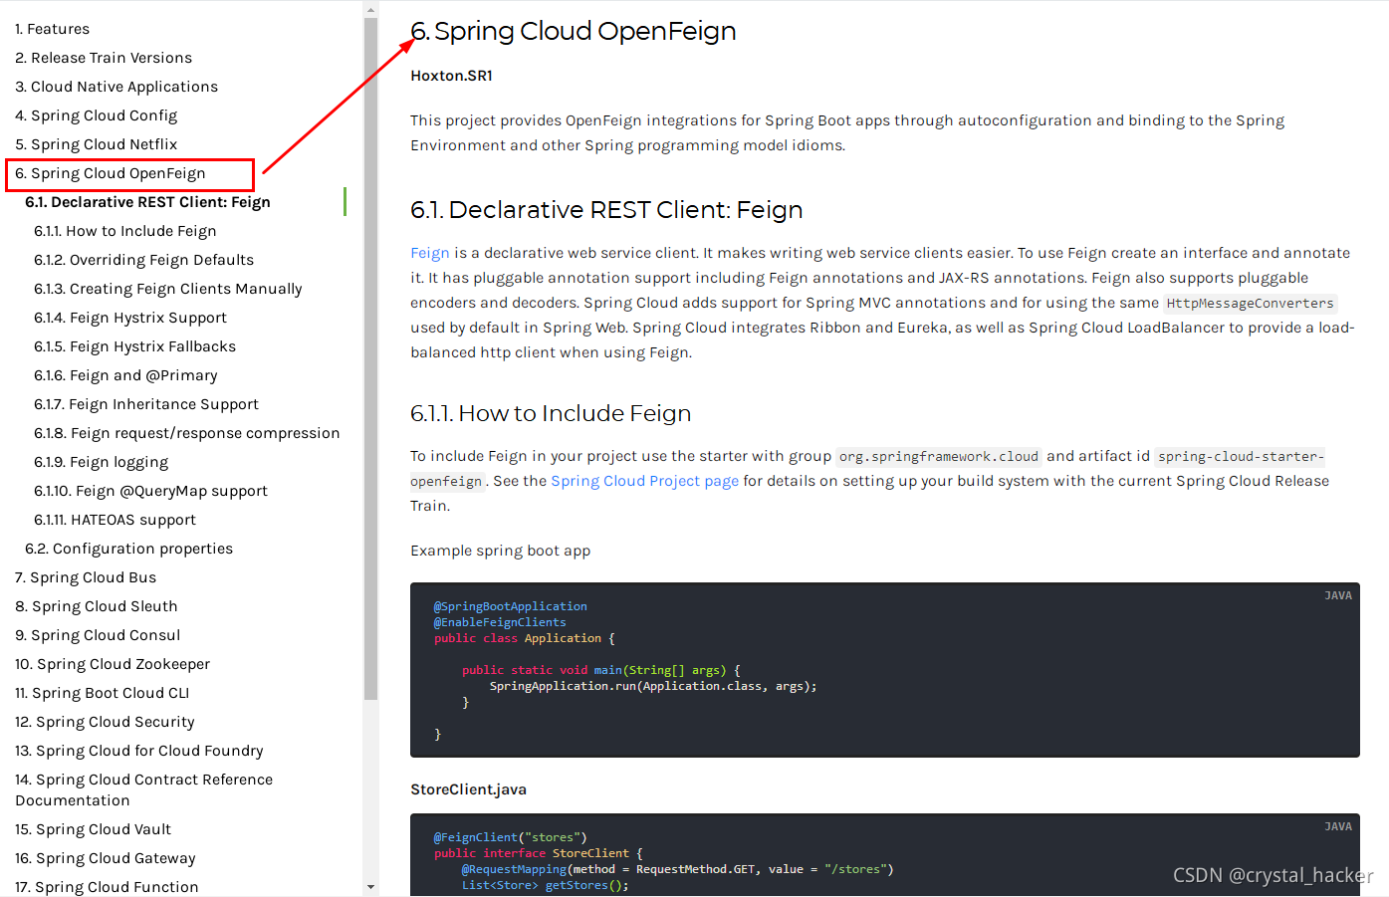Click the 'Hoxton.SR1' version text
The image size is (1389, 897).
tap(451, 76)
